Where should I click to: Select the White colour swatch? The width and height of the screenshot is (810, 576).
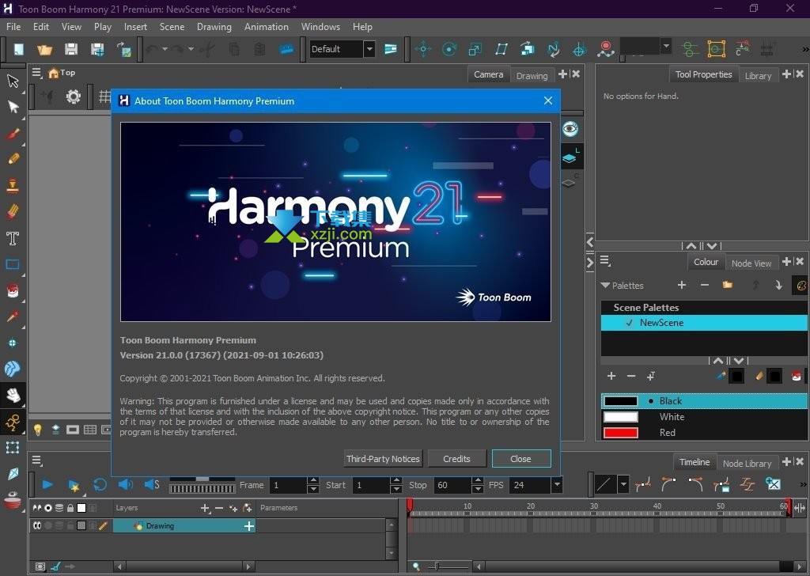621,417
